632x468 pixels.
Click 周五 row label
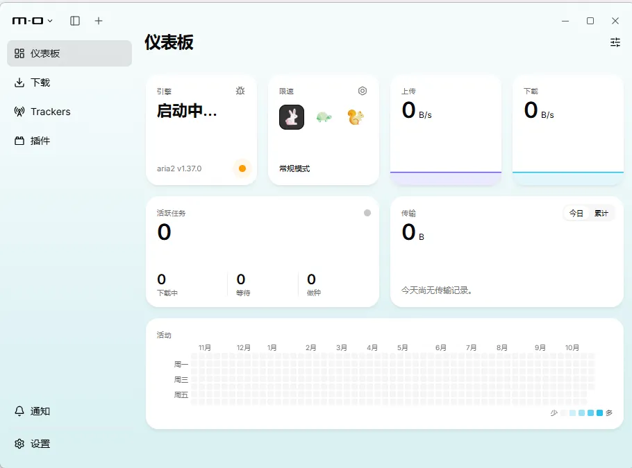coord(181,395)
